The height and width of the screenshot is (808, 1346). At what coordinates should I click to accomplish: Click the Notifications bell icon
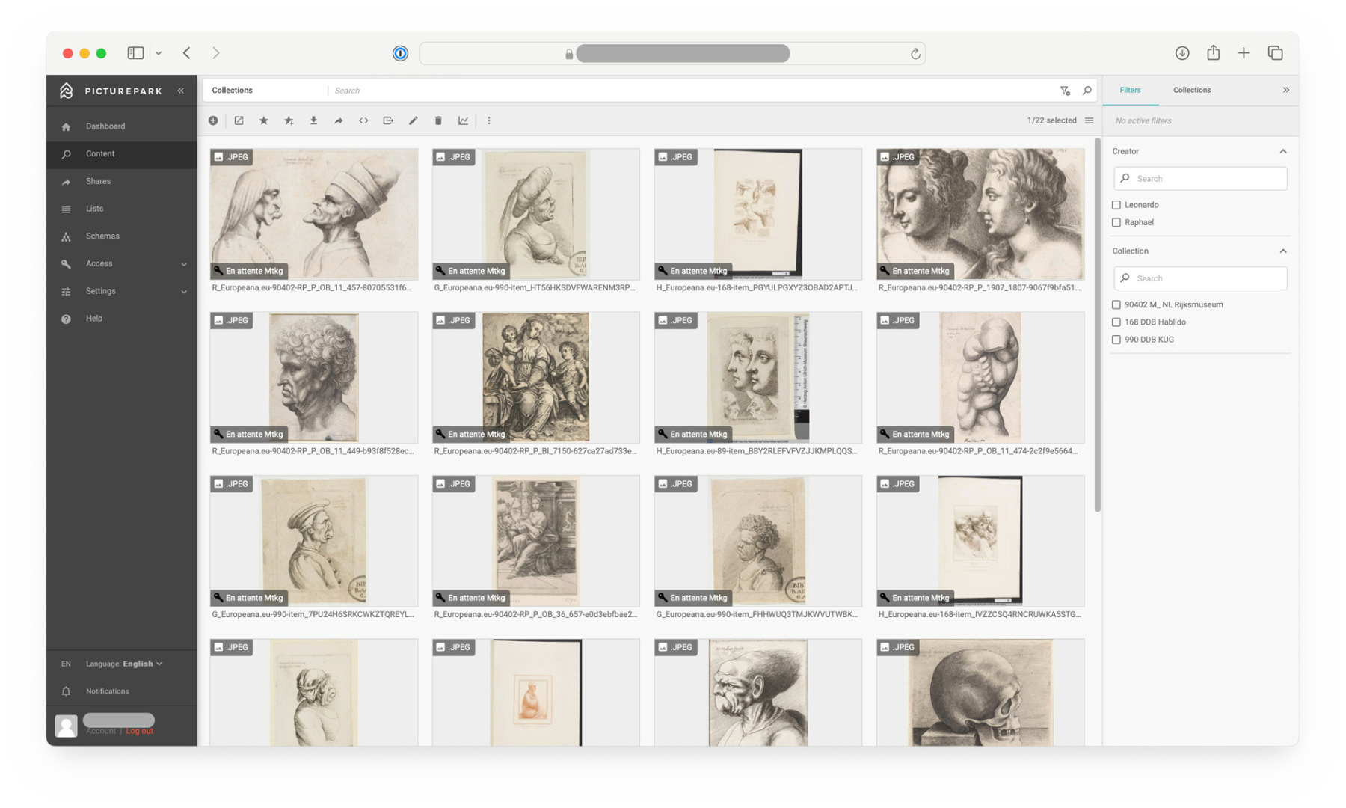[66, 691]
